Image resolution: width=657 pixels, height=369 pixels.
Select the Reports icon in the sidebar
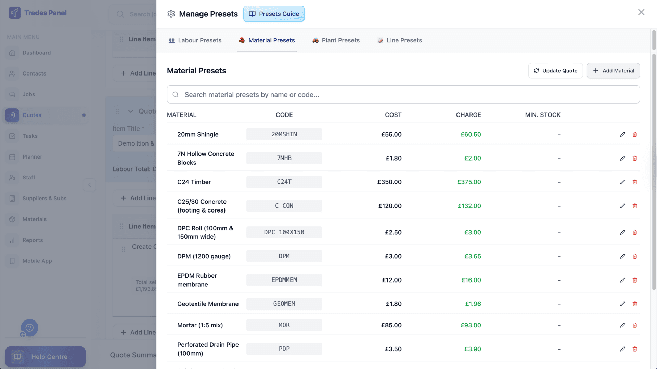[x=12, y=240]
